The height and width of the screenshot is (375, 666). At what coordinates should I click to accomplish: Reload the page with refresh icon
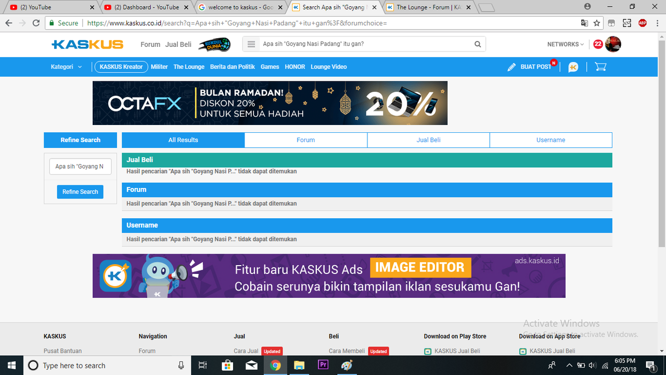36,23
